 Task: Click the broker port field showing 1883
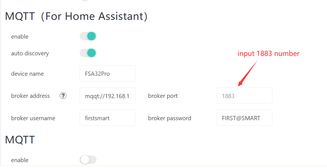coord(244,96)
